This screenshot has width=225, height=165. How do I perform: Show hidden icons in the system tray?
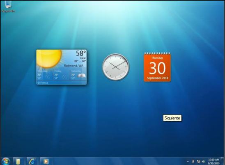click(x=188, y=162)
